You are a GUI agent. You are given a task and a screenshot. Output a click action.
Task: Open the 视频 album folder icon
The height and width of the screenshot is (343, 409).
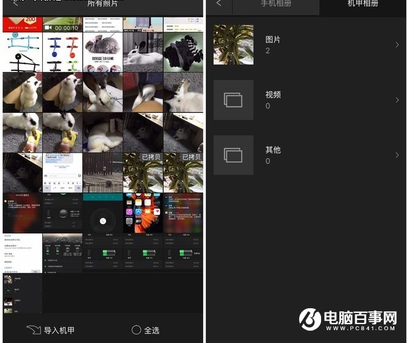pos(233,100)
